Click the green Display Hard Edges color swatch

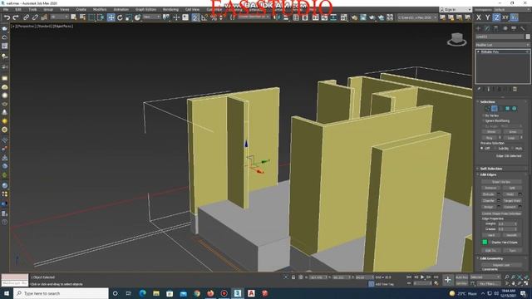485,242
